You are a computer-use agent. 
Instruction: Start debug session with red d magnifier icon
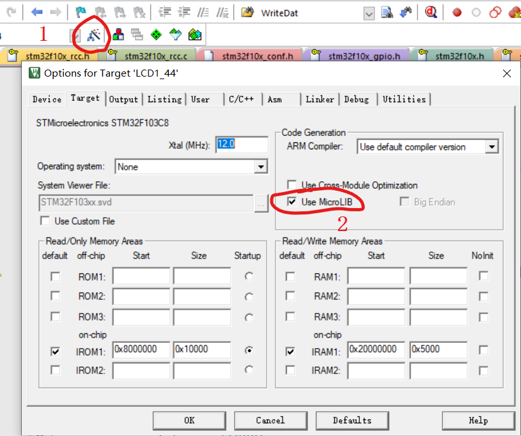click(x=431, y=13)
